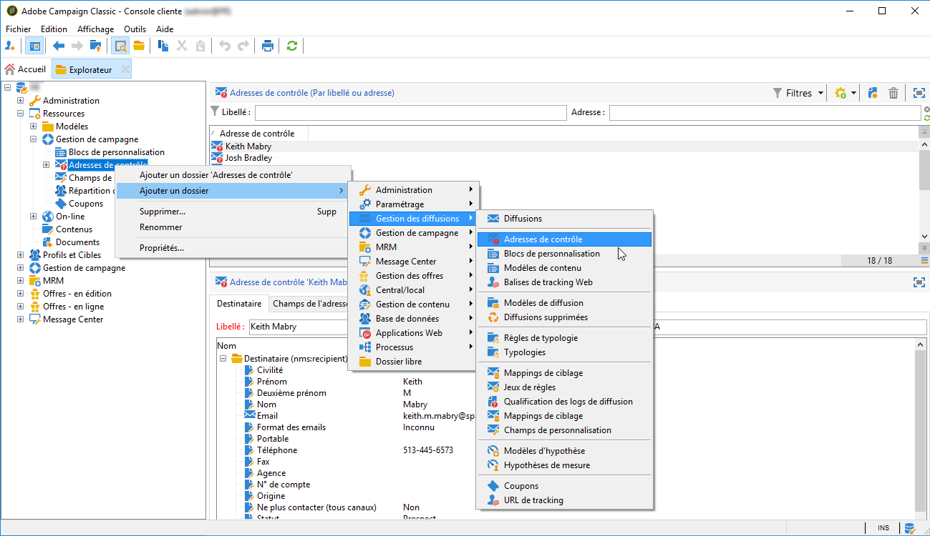Open the Fichier menu
The width and height of the screenshot is (930, 536).
(x=19, y=29)
